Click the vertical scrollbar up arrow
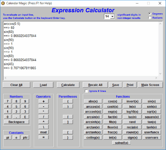 pyautogui.click(x=160, y=24)
